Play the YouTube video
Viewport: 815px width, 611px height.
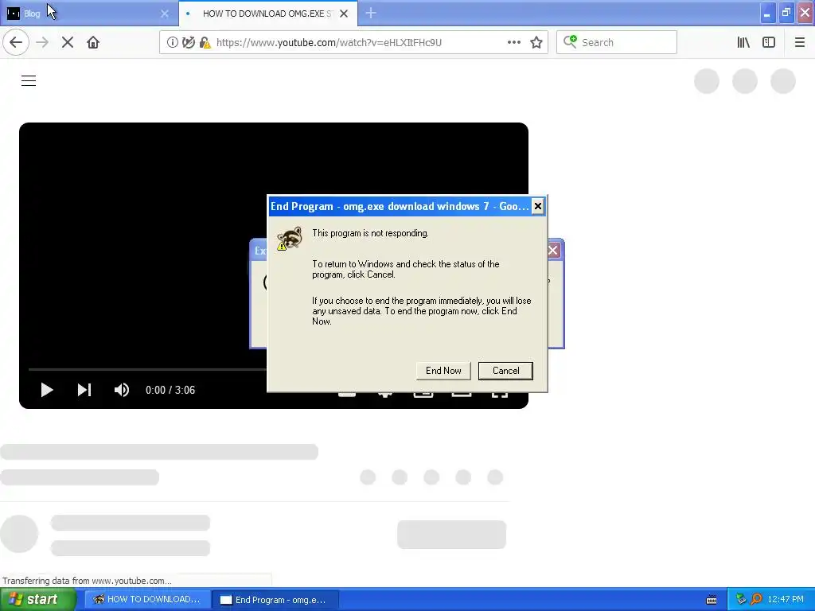(47, 390)
